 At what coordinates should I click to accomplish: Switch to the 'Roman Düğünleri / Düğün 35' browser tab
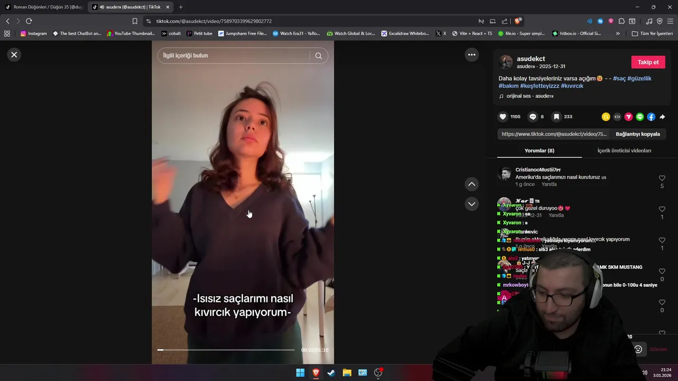click(44, 7)
